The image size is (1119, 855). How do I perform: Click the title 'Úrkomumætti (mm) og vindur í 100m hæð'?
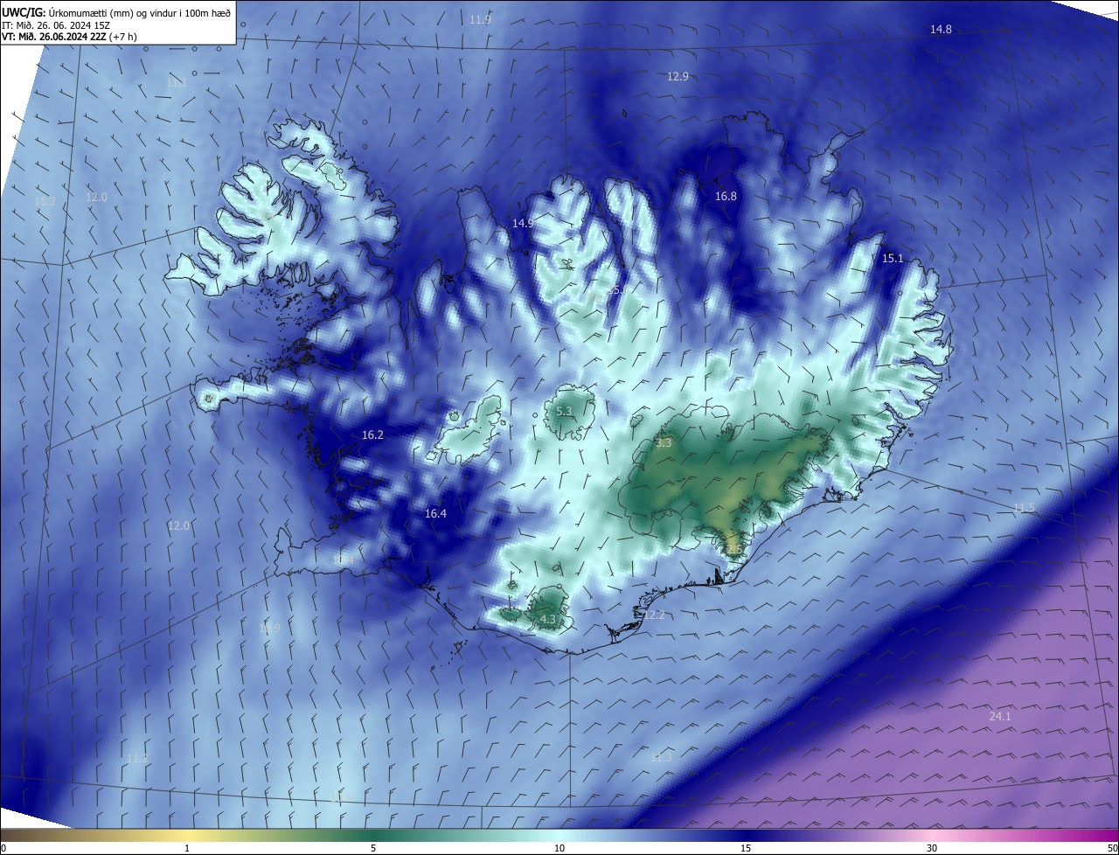click(x=140, y=13)
